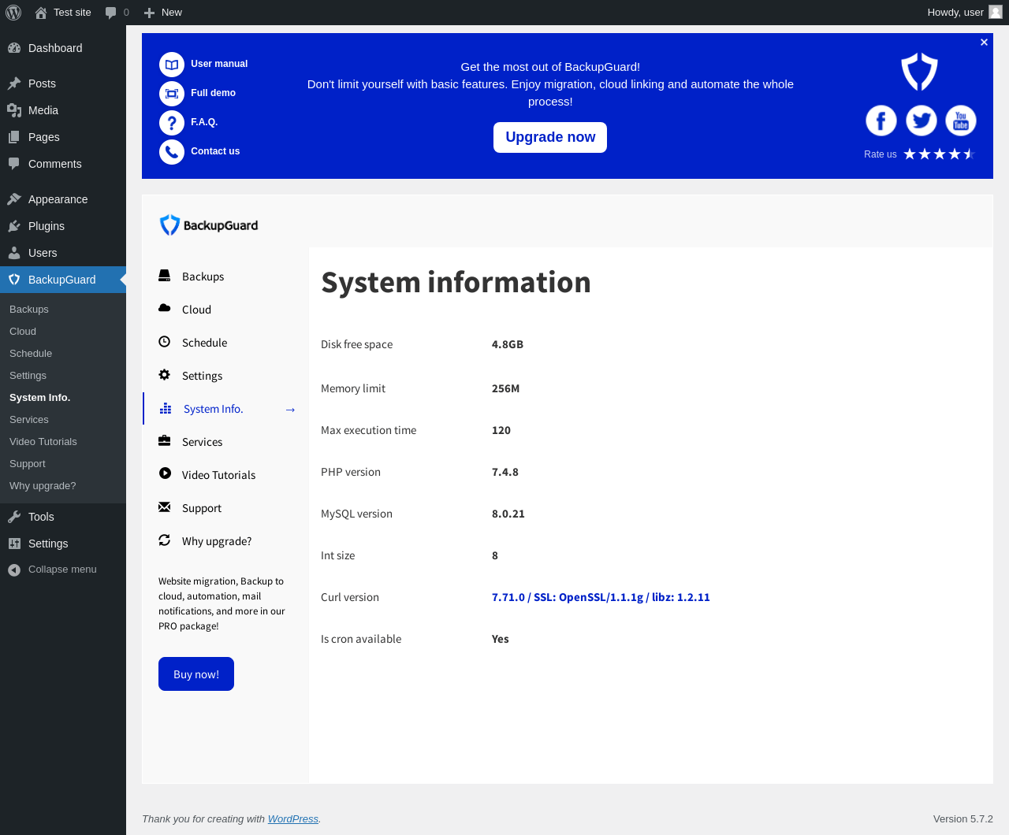Go to Pages in the sidebar
The height and width of the screenshot is (835, 1009).
63,137
